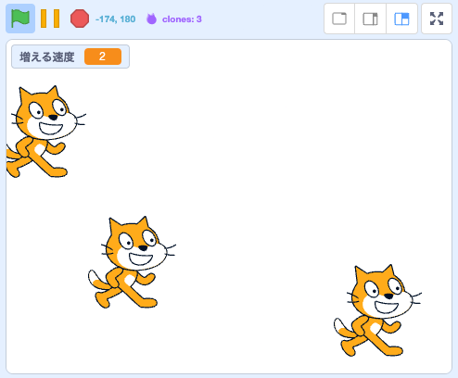Viewport: 458px width, 378px height.
Task: Enter fullscreen stage mode
Action: coord(437,19)
